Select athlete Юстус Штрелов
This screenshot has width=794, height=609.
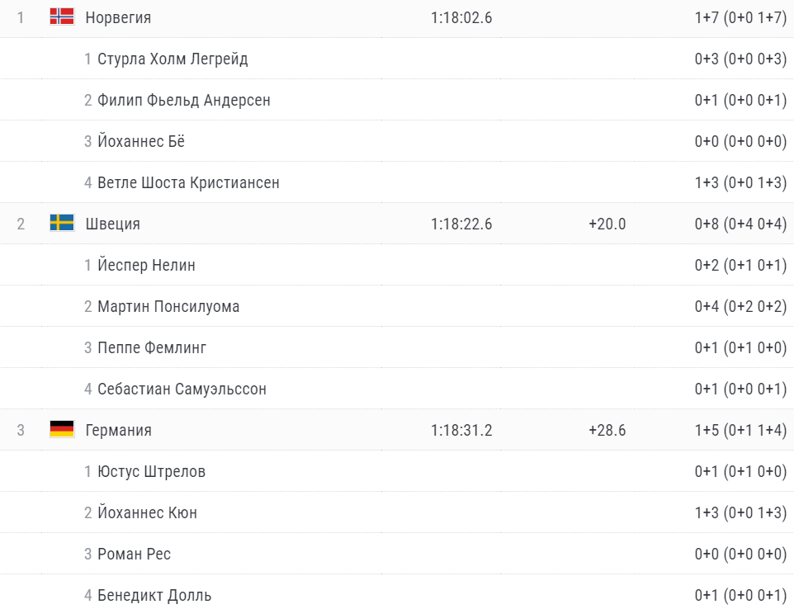(x=151, y=471)
